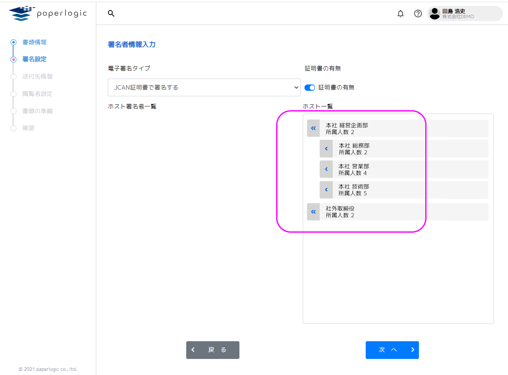Toggle the 証明書の有無 switch
This screenshot has height=375, width=508.
click(310, 88)
